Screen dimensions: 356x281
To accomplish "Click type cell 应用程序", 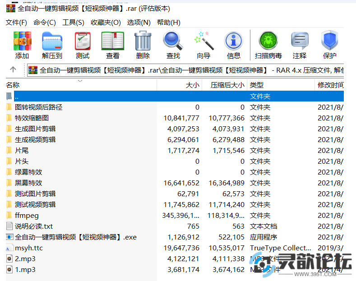I will tap(264, 237).
